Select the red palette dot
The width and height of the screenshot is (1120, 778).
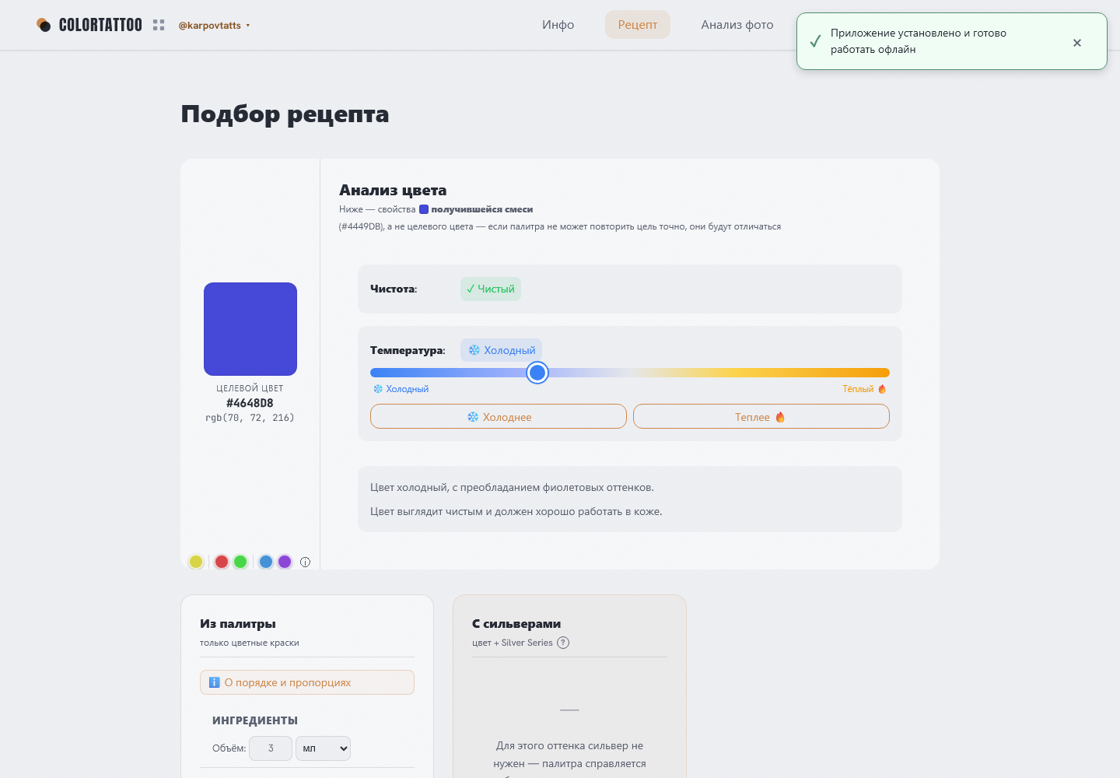(x=222, y=562)
